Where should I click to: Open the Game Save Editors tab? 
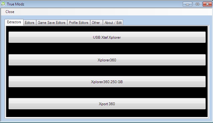pos(52,23)
